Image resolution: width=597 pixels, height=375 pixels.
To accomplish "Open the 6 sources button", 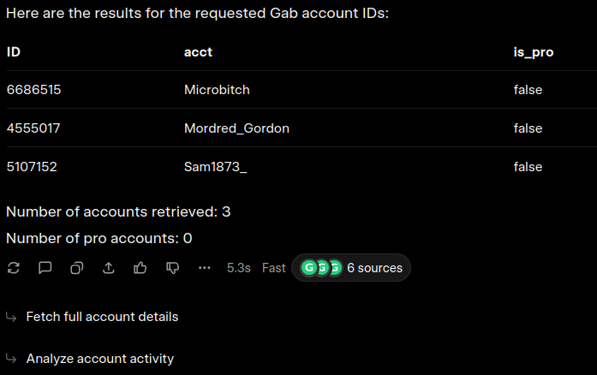I will click(374, 268).
